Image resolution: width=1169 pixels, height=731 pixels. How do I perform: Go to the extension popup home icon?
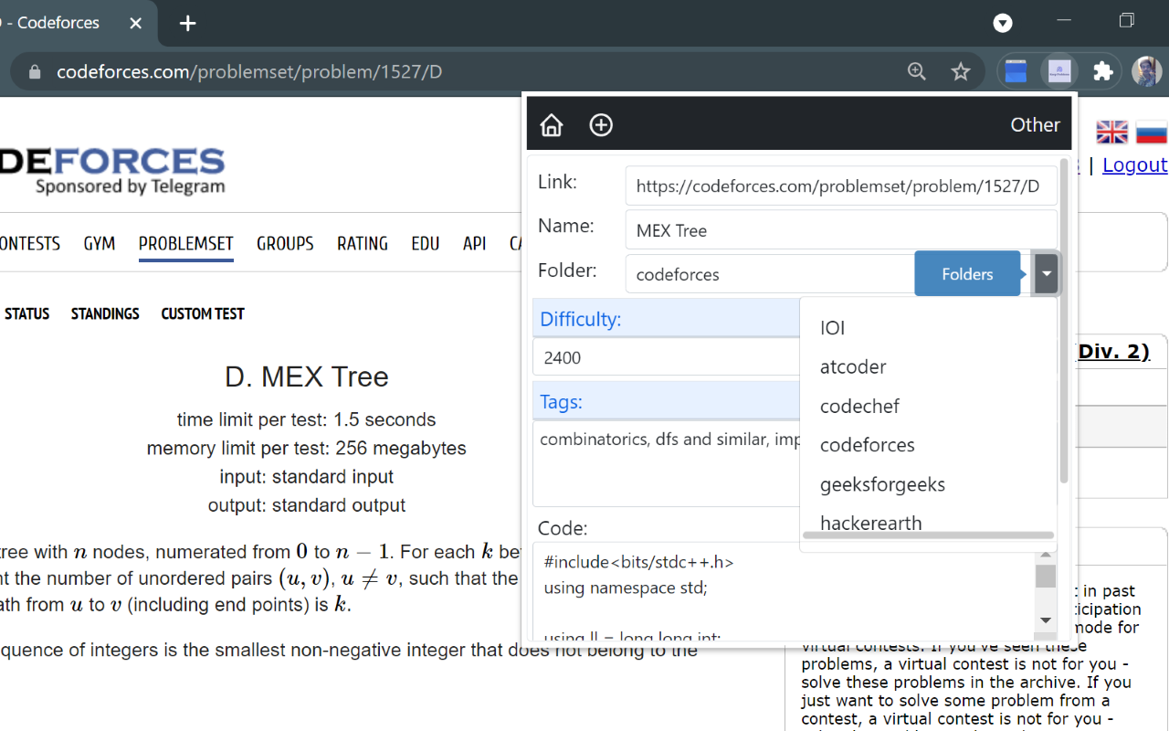552,125
